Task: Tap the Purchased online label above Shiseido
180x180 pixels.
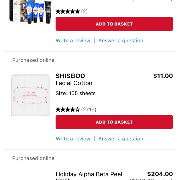Action: click(x=33, y=60)
